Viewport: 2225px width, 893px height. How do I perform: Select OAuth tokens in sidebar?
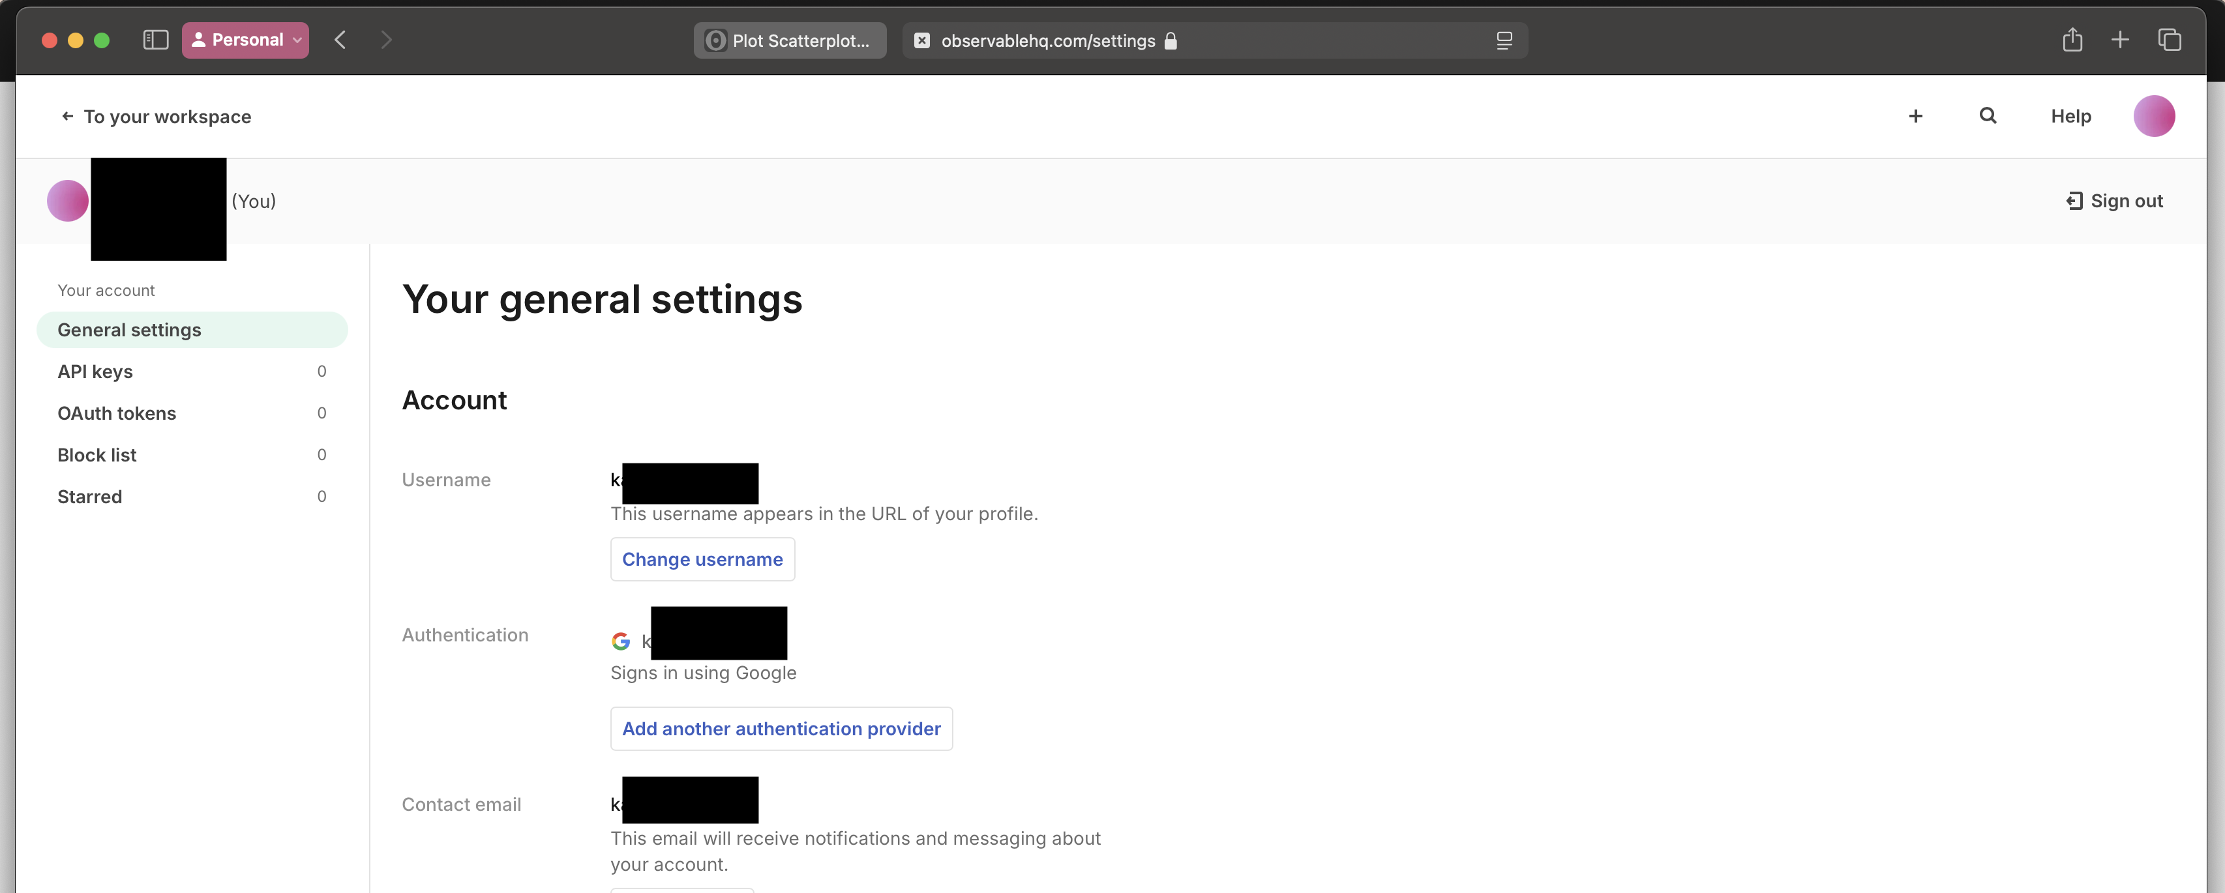click(117, 413)
